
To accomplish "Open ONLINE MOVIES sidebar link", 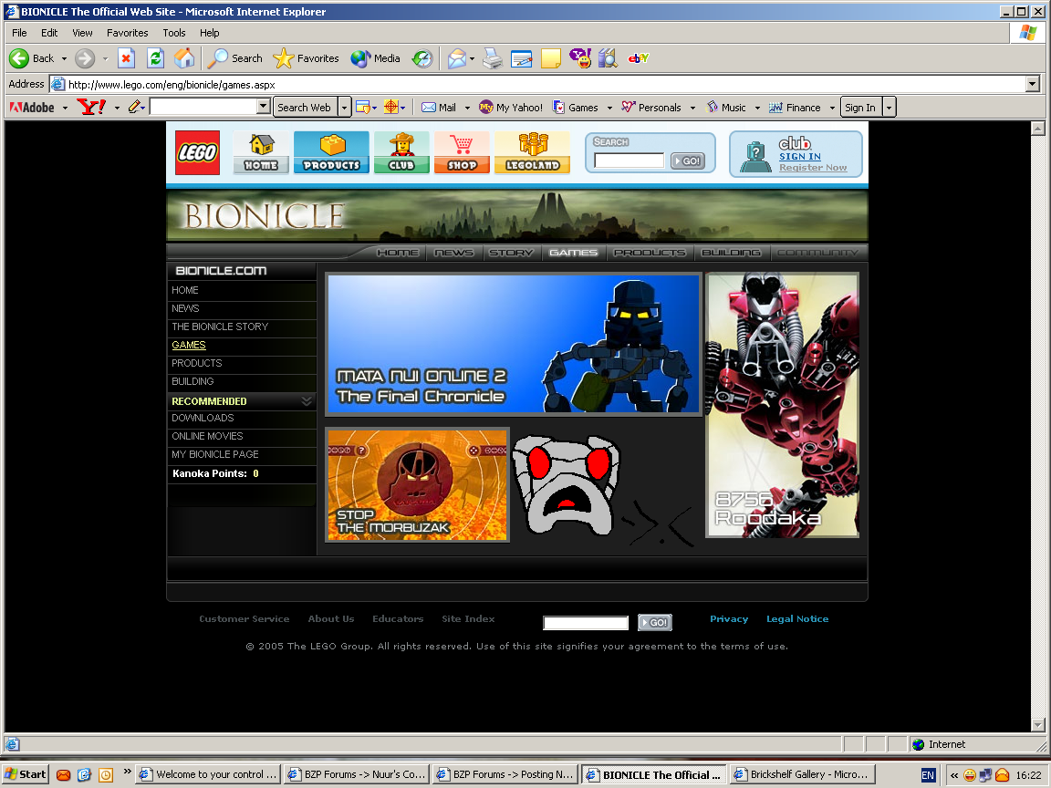I will point(207,436).
